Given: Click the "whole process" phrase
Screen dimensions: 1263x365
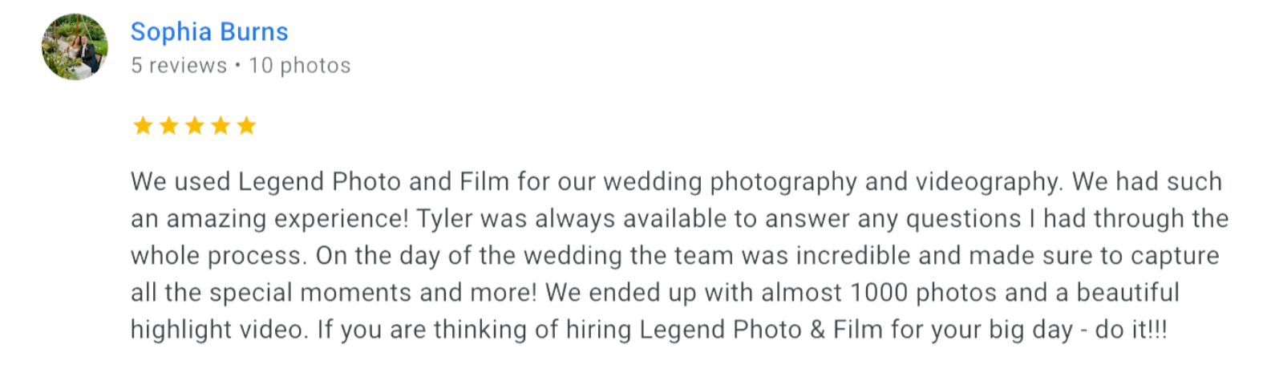Looking at the screenshot, I should [x=217, y=256].
